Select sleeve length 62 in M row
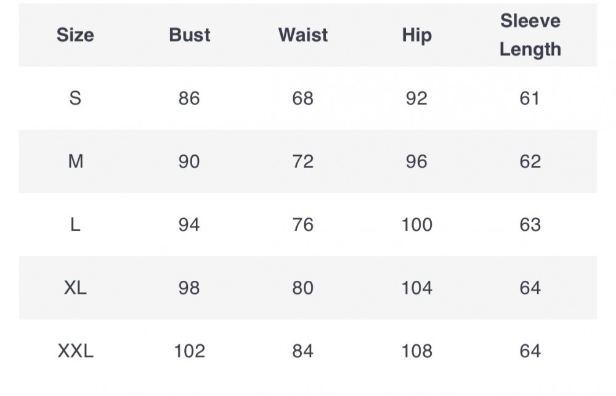Image resolution: width=616 pixels, height=396 pixels. 530,161
